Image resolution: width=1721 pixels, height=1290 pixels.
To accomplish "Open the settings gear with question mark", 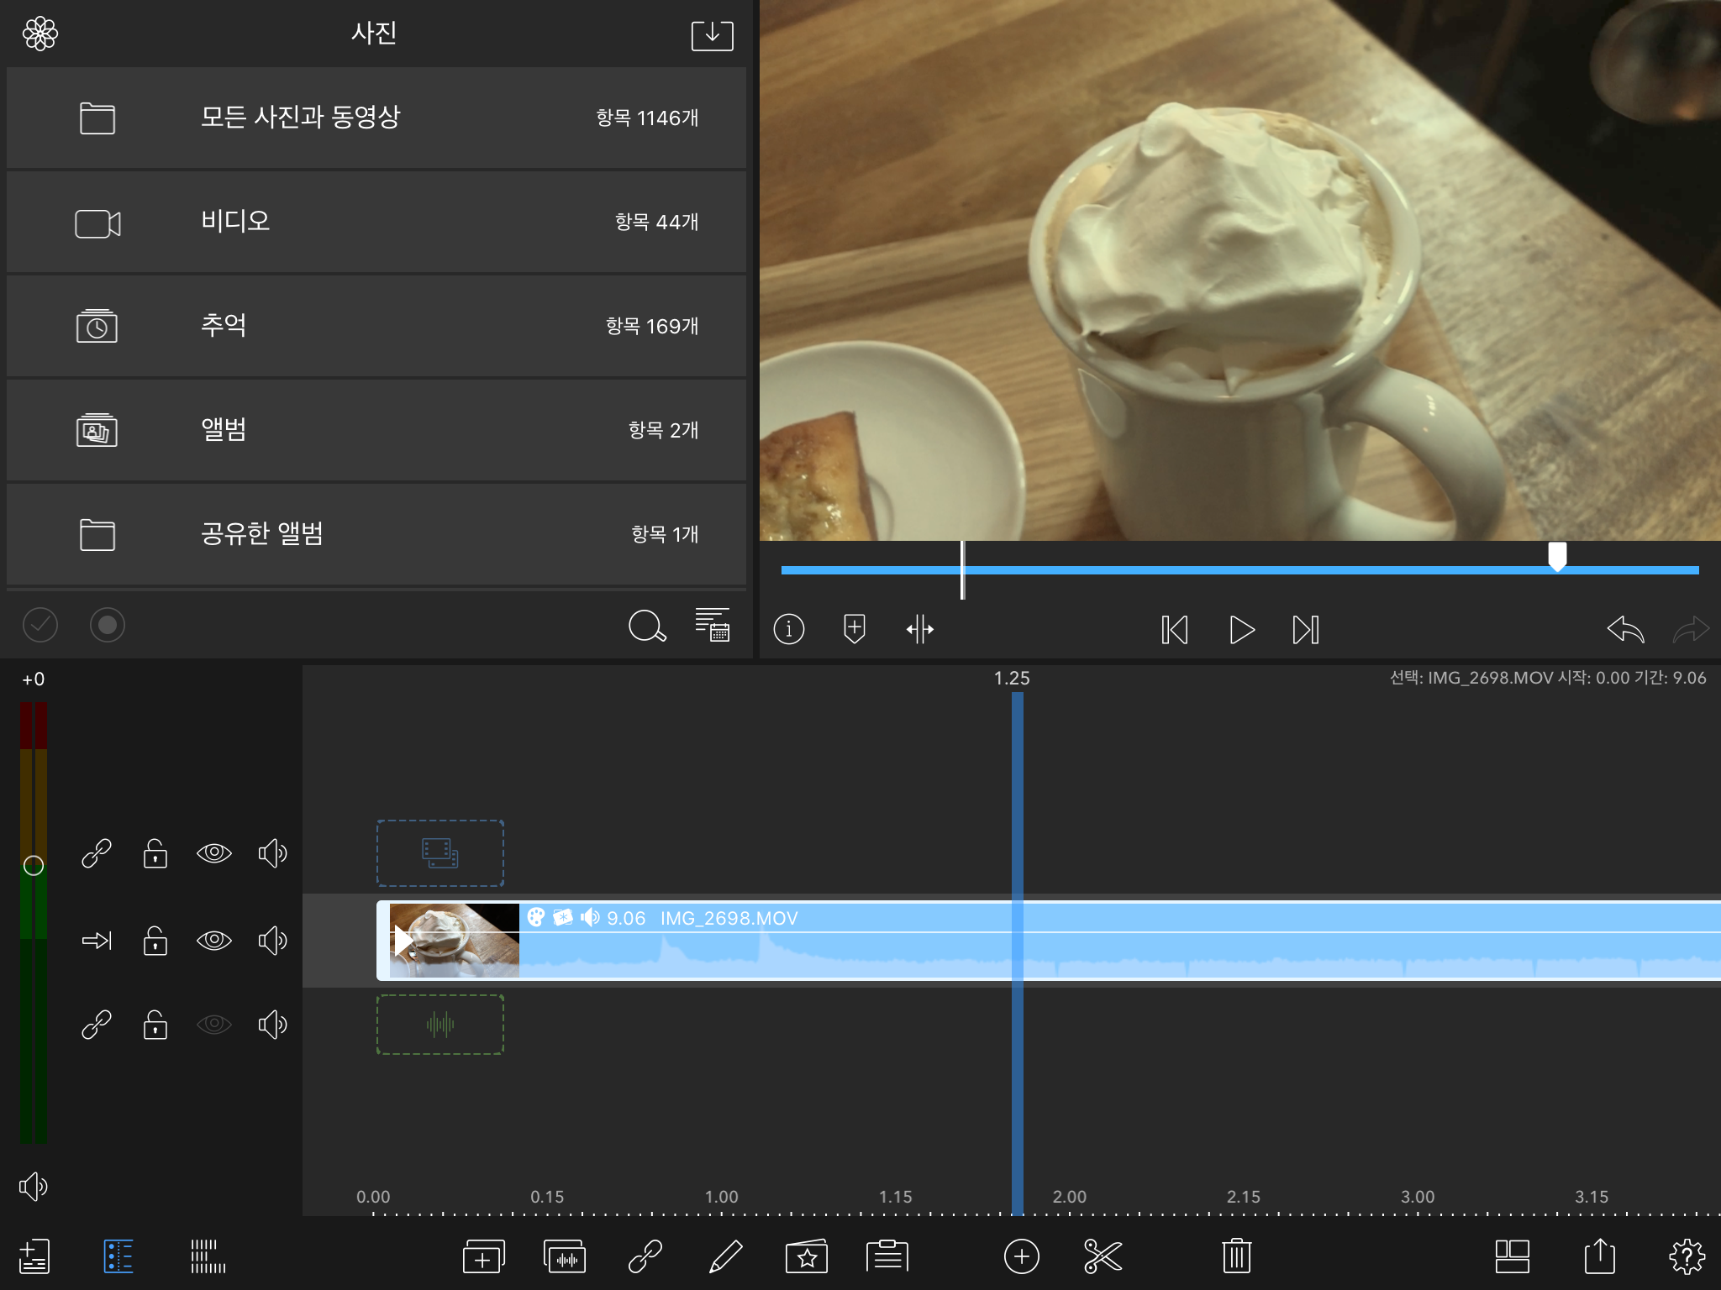I will tap(1686, 1256).
